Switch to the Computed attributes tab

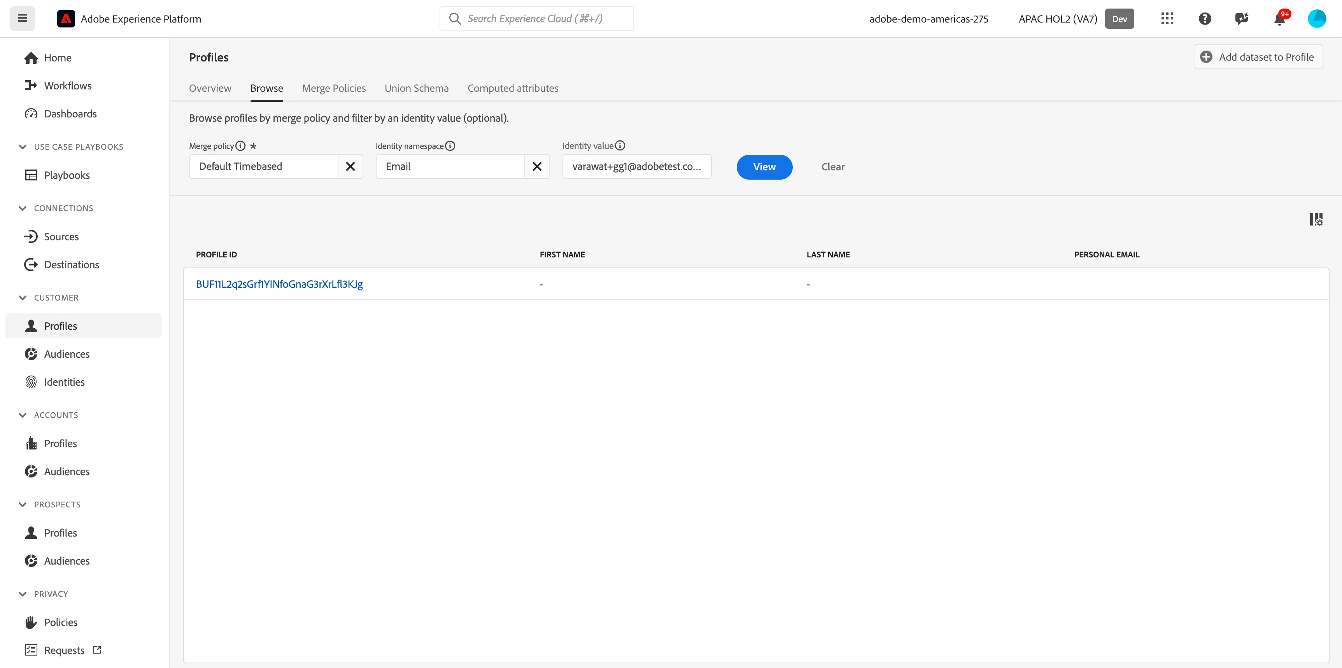click(x=513, y=89)
